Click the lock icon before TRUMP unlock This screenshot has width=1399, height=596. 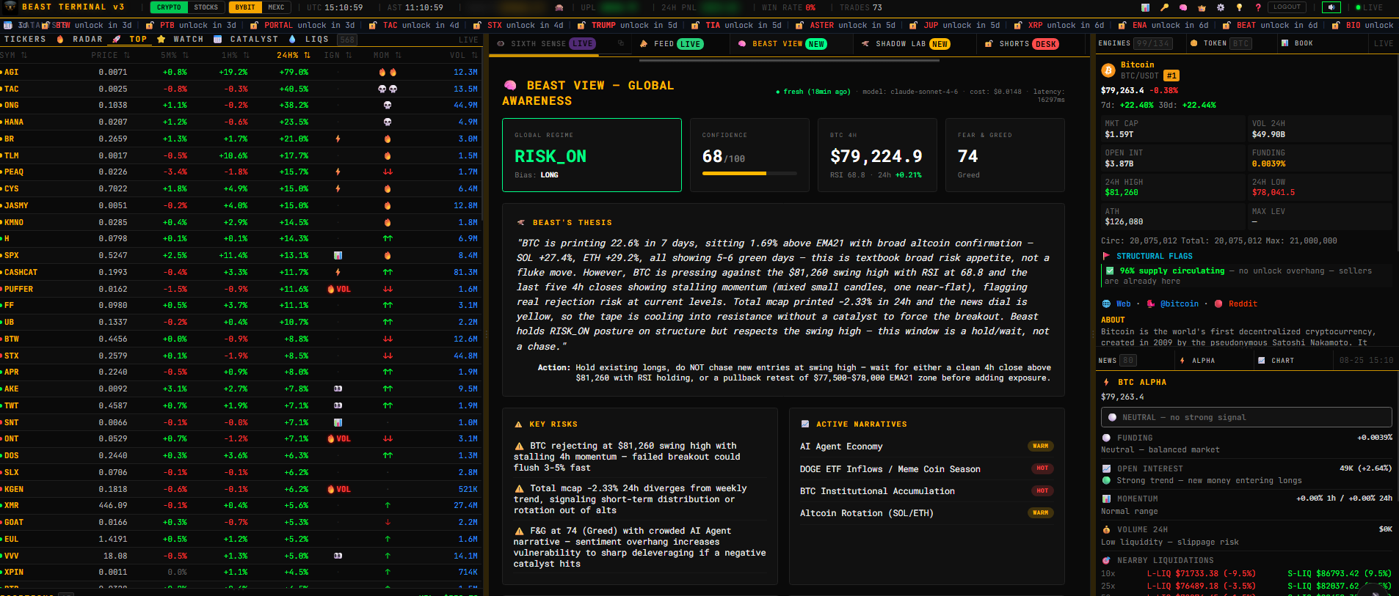[x=582, y=25]
